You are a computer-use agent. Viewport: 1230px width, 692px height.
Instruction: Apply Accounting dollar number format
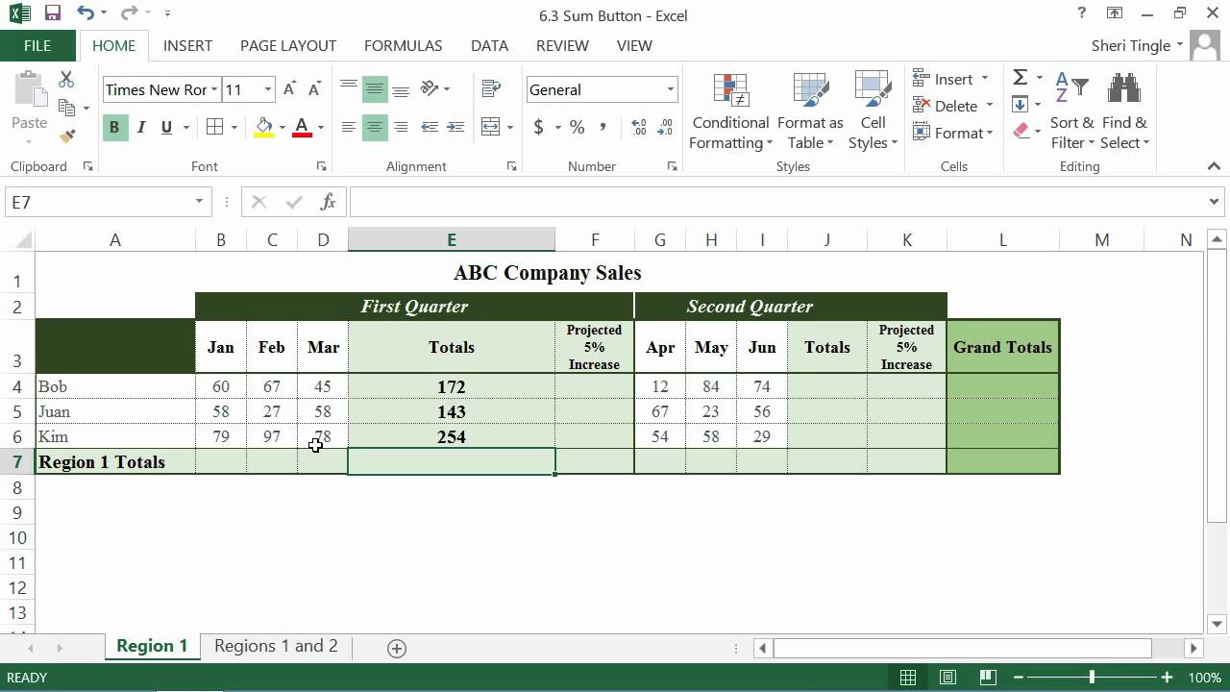click(538, 127)
